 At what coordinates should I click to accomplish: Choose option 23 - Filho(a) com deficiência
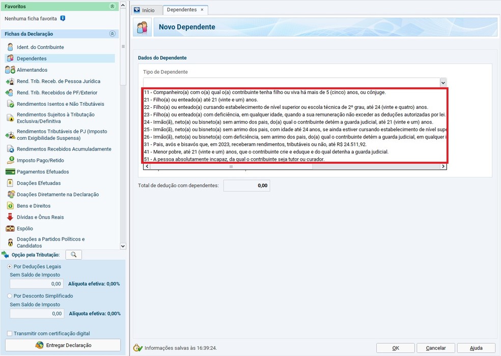(295, 114)
